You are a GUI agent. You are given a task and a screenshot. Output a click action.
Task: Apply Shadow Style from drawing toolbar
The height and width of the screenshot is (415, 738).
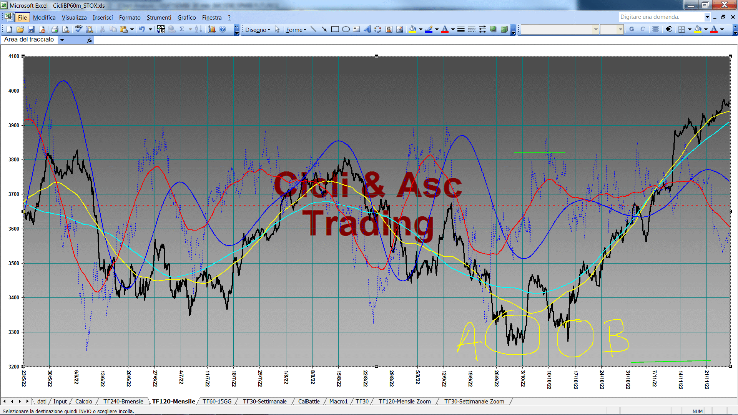click(x=493, y=29)
